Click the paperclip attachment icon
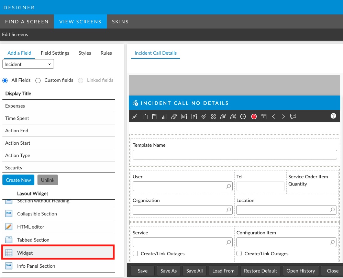The height and width of the screenshot is (278, 343). 174,116
